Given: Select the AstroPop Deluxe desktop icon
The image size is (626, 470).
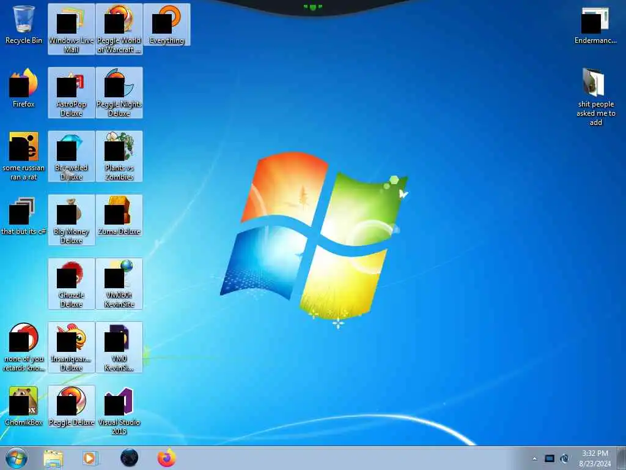Looking at the screenshot, I should tap(72, 92).
